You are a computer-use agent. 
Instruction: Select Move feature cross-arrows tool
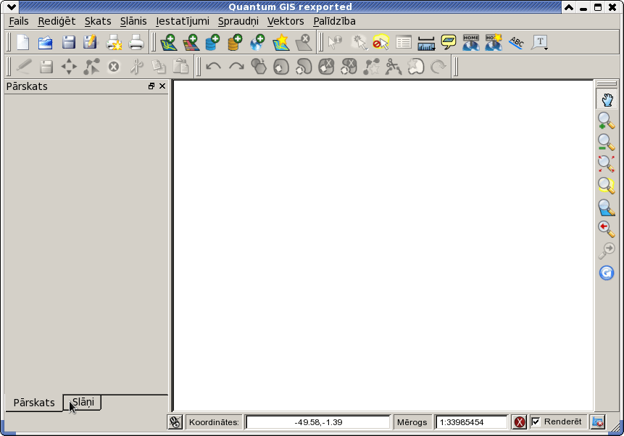tap(69, 67)
